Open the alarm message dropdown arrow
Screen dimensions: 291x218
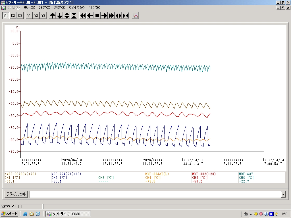(283, 194)
